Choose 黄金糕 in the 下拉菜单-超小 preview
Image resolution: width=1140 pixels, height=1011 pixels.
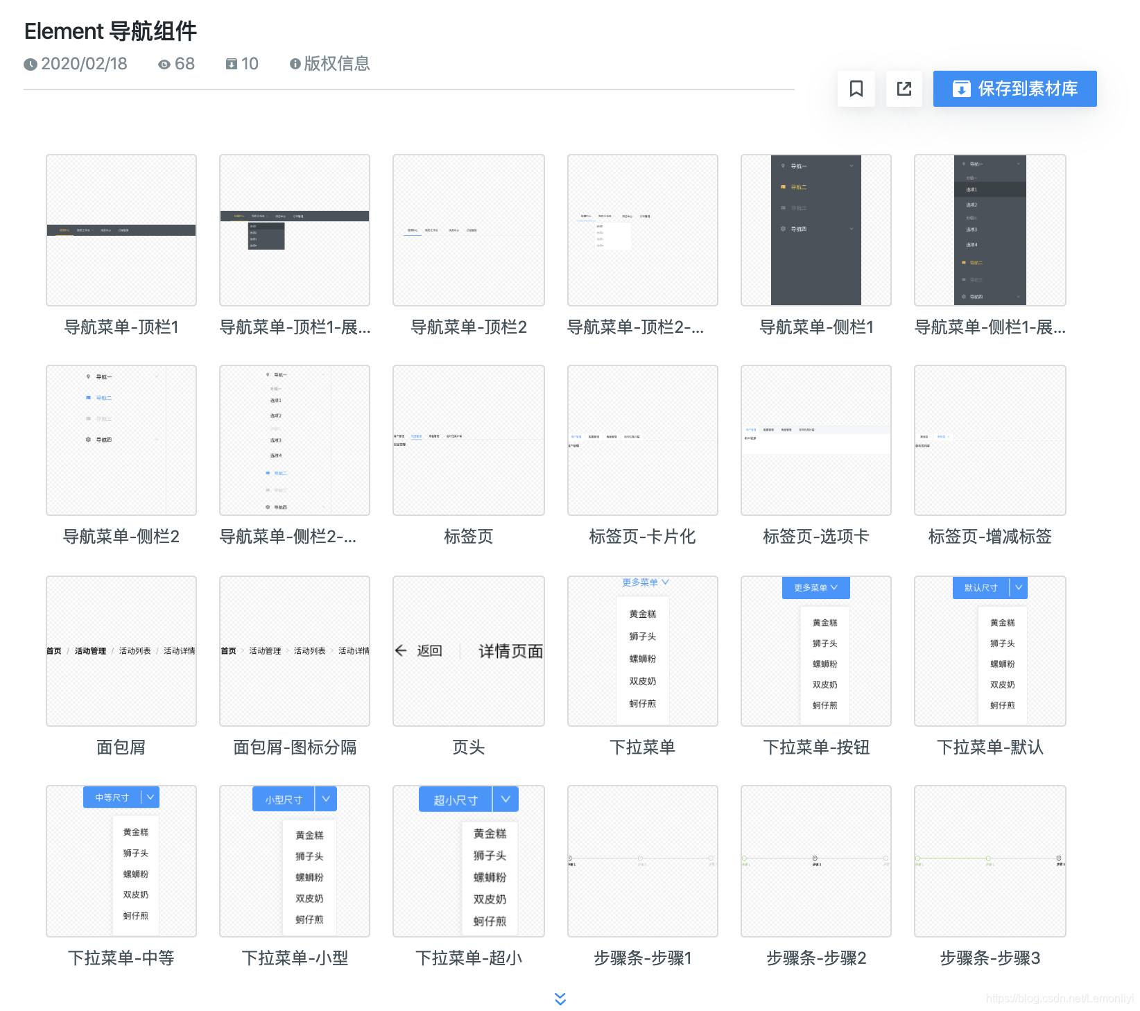pos(490,833)
